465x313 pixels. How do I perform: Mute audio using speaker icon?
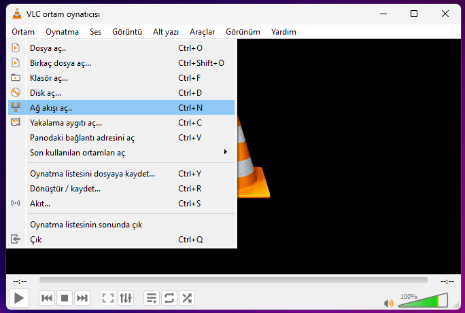coord(389,303)
